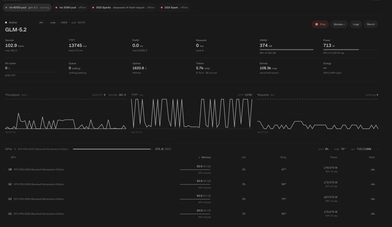
Task: Click the TTFT value 13745
Action: tap(76, 45)
